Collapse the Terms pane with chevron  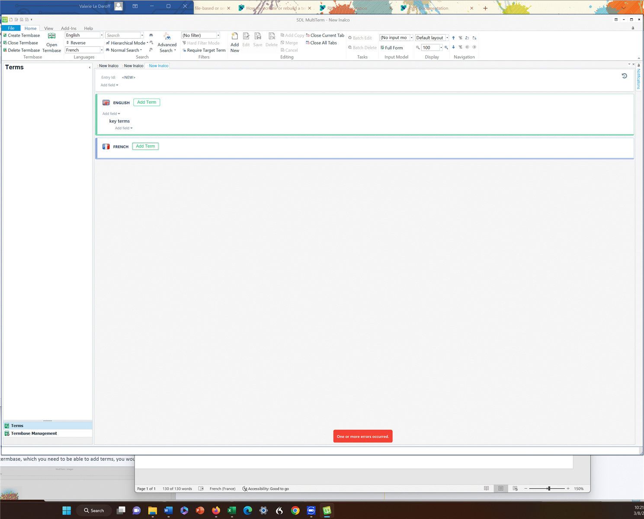[x=90, y=67]
